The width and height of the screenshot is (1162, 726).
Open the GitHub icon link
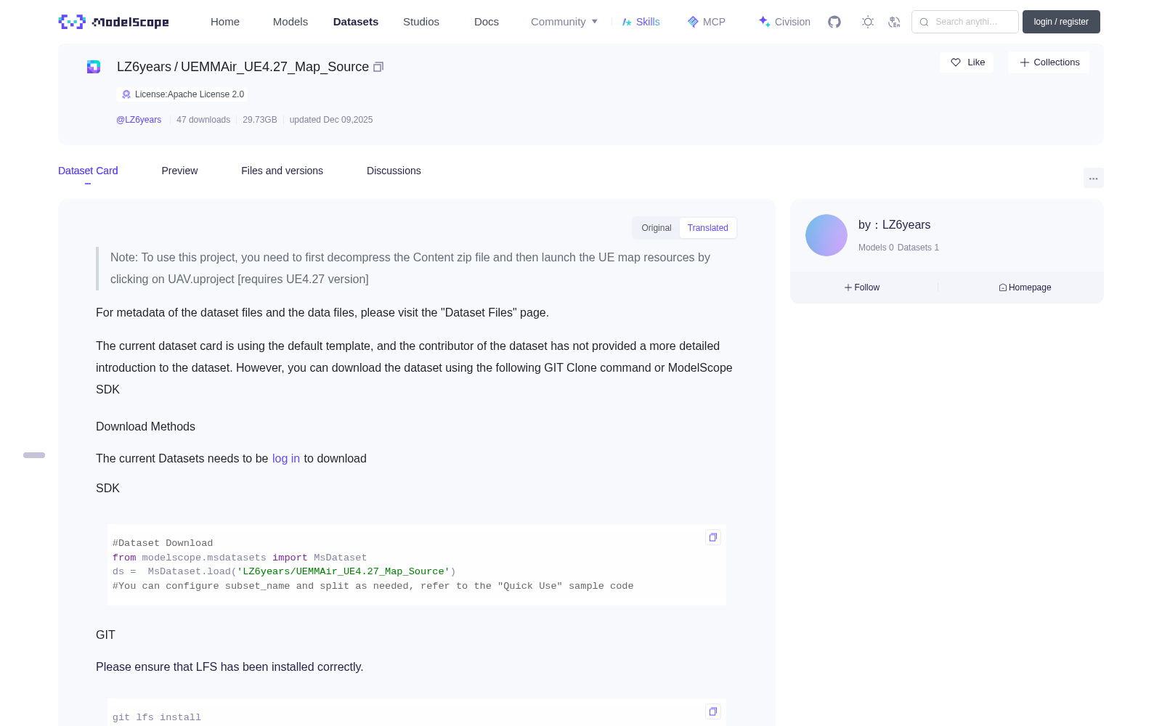[x=834, y=22]
